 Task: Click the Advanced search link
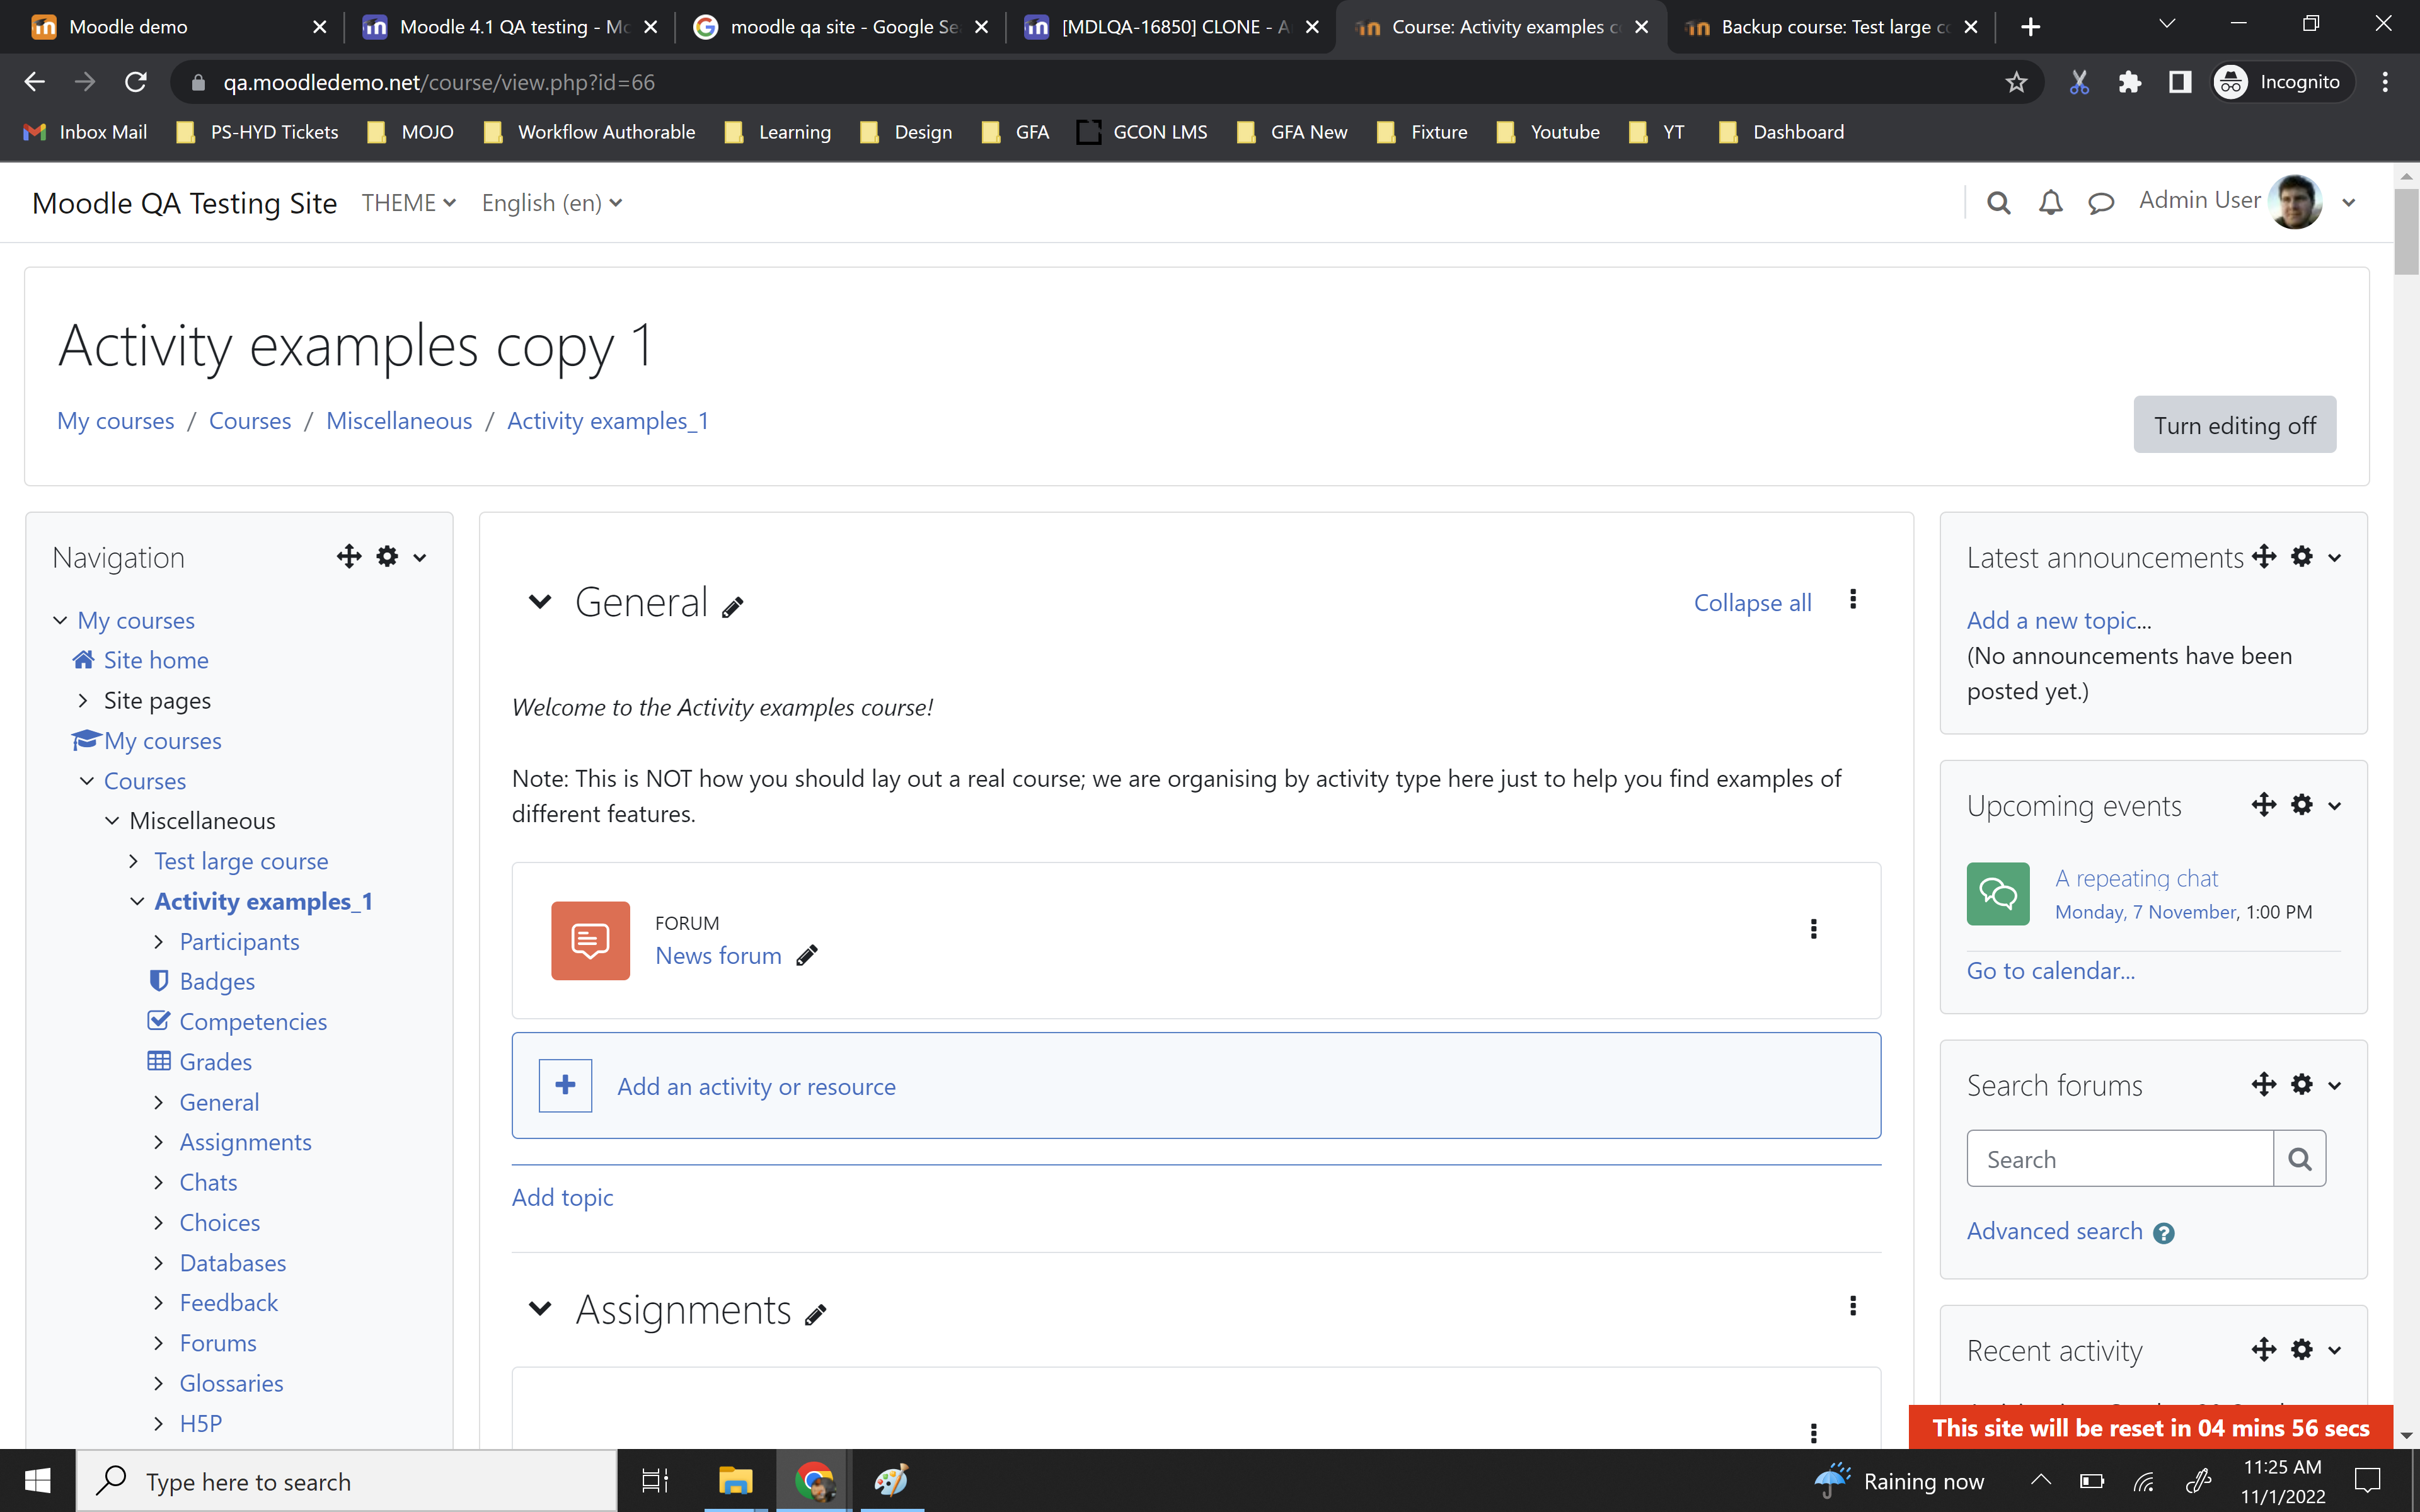[2054, 1231]
